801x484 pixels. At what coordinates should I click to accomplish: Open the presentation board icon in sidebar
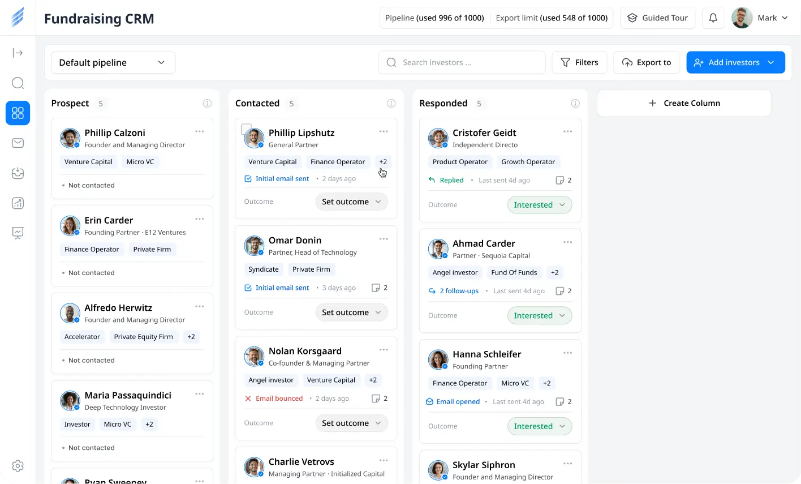pos(18,233)
